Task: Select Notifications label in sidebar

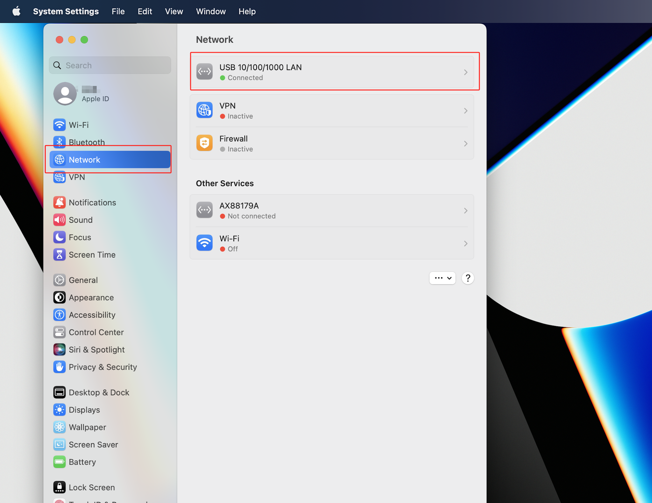Action: click(x=92, y=202)
